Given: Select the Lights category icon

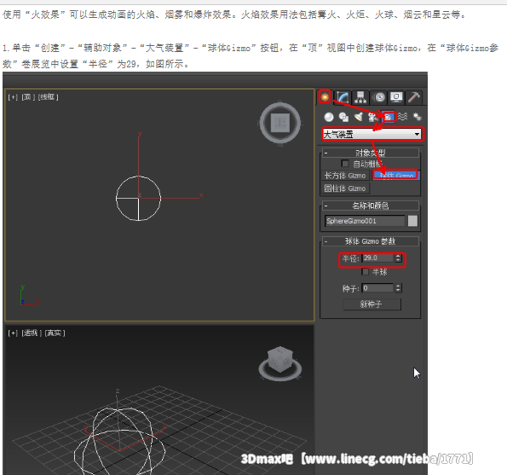Looking at the screenshot, I should point(358,117).
